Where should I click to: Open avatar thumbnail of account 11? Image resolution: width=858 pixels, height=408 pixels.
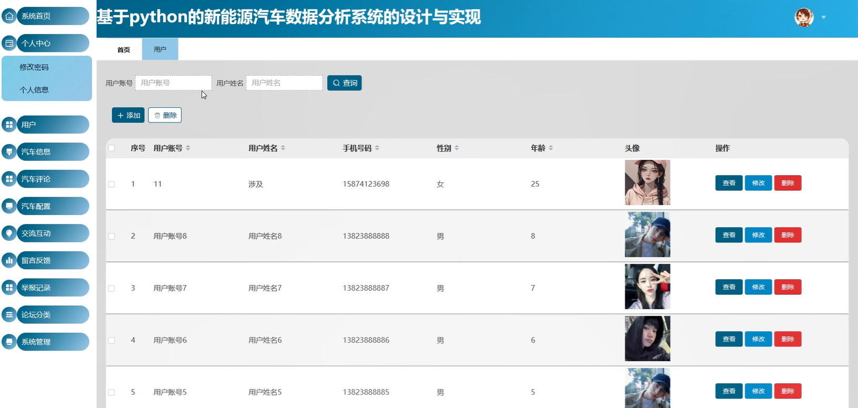(x=647, y=182)
